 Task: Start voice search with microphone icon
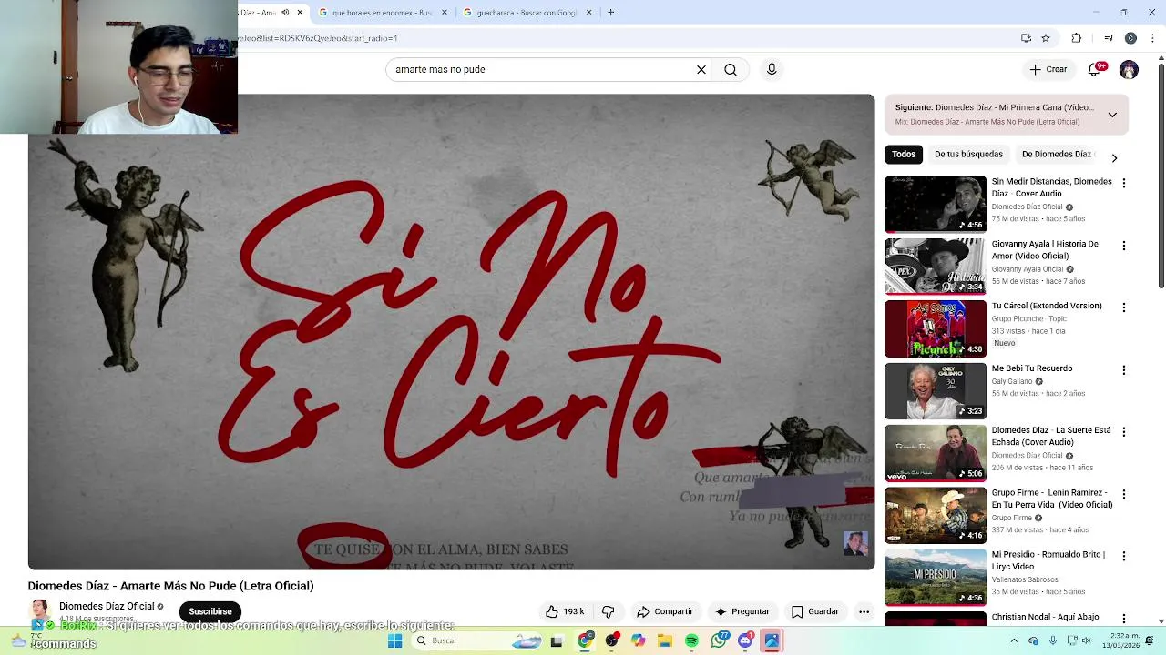click(x=772, y=69)
